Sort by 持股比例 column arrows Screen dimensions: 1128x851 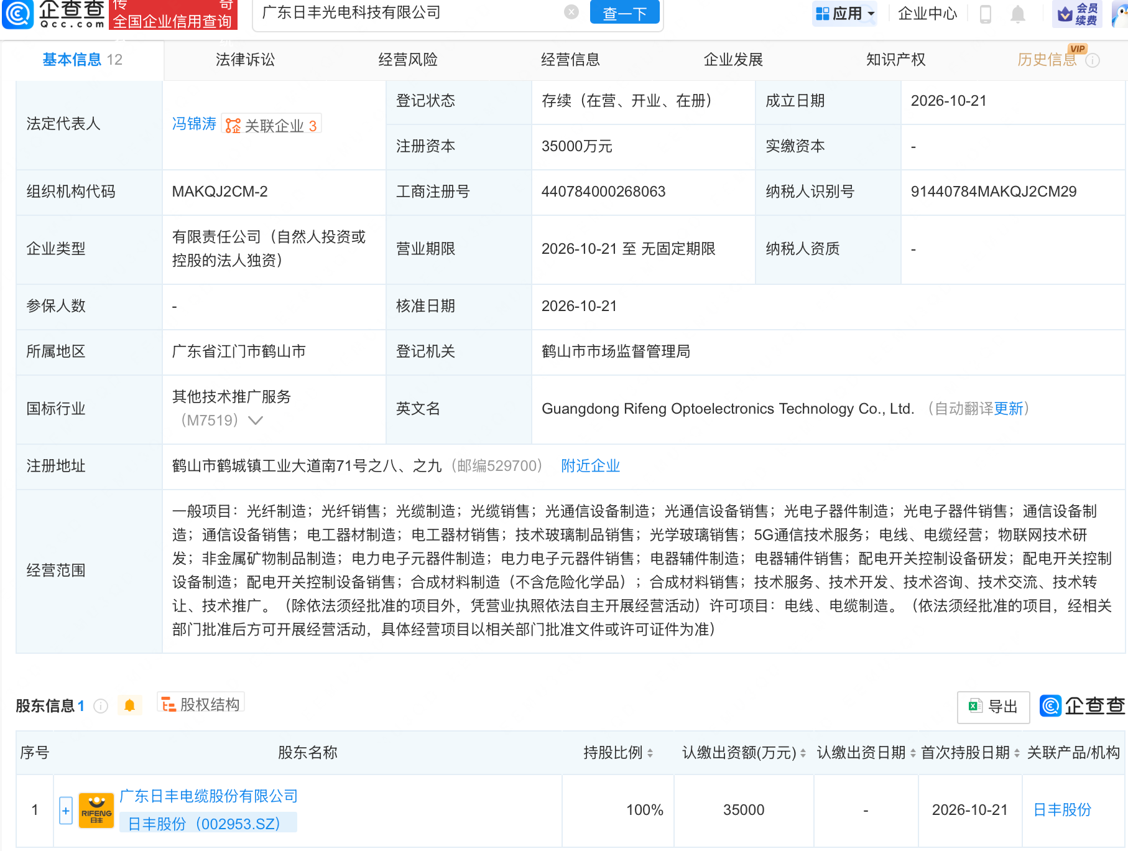[650, 753]
